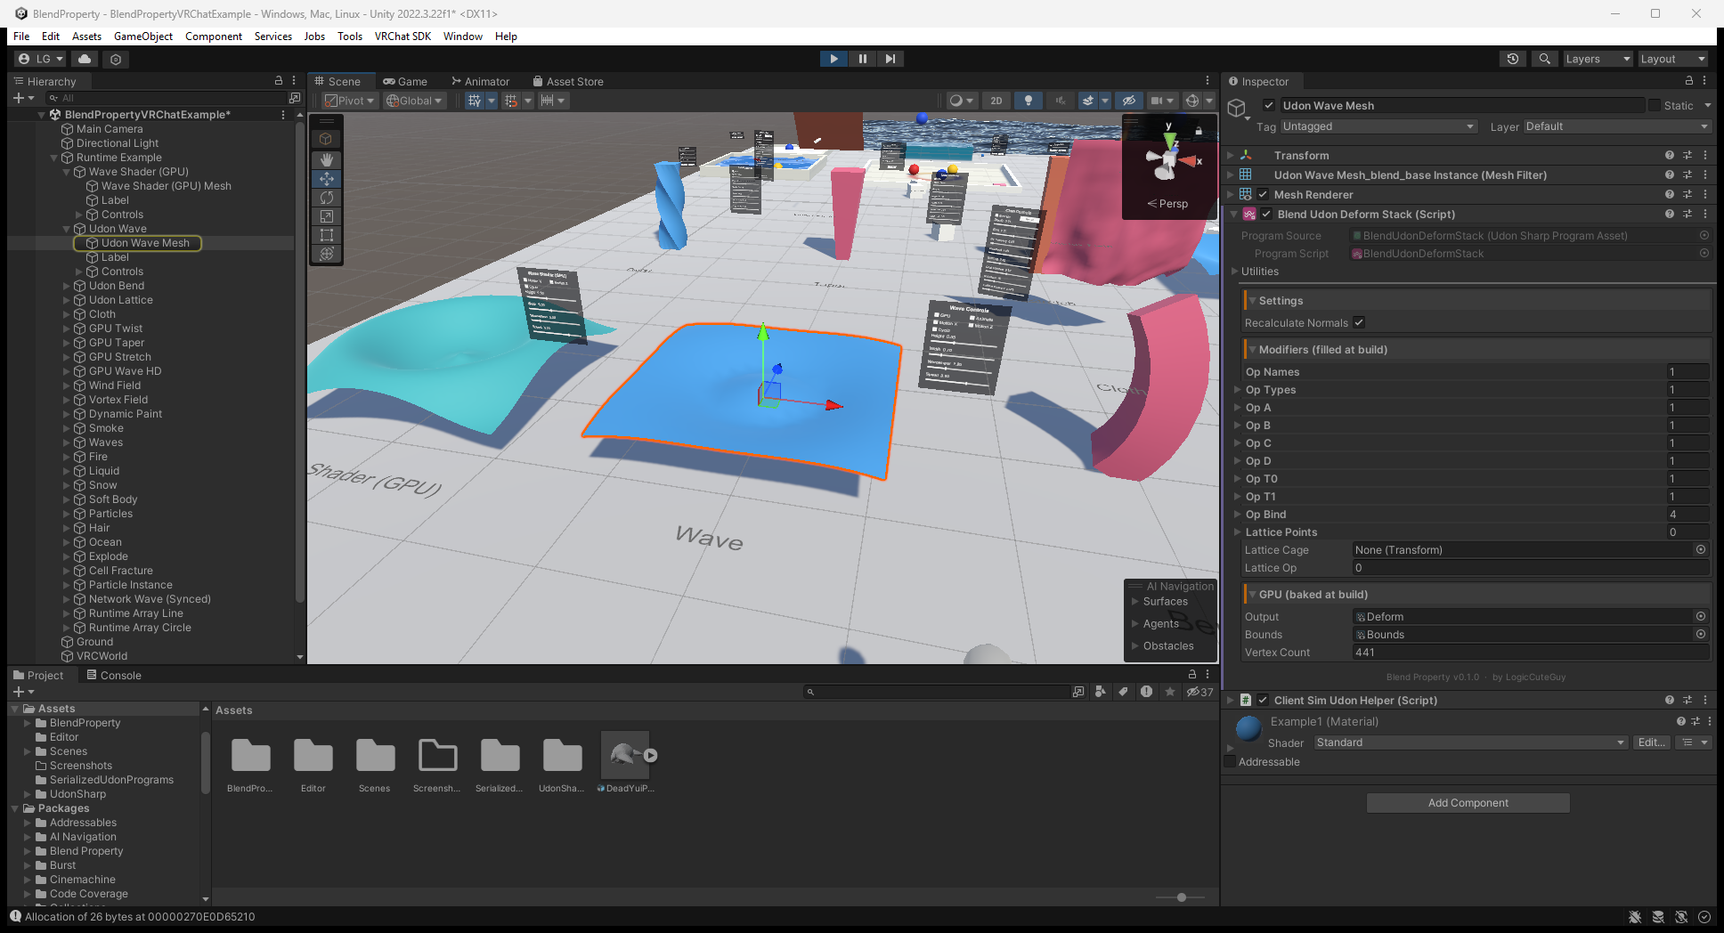Switch to the Console tab

coord(114,676)
